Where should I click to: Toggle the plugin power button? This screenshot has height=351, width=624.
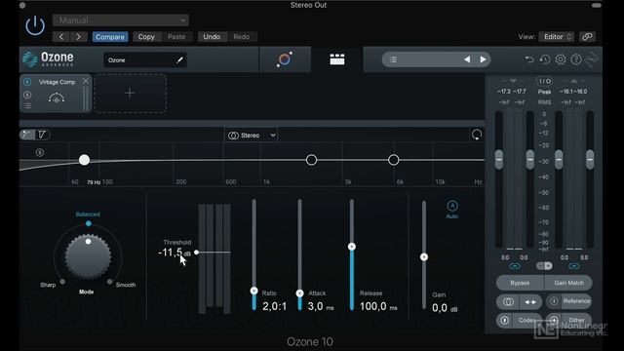pyautogui.click(x=35, y=25)
